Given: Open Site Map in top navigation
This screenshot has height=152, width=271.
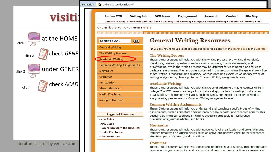Looking at the screenshot, I should 251,16.
